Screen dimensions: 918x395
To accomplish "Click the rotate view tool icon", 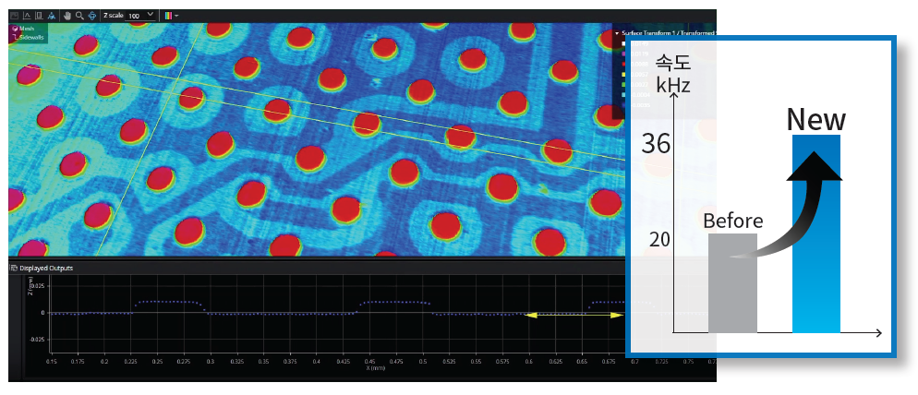I will [x=91, y=16].
